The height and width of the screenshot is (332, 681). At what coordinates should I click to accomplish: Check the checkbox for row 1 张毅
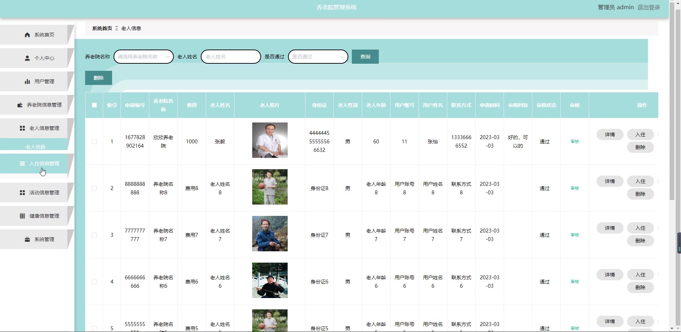pyautogui.click(x=94, y=142)
